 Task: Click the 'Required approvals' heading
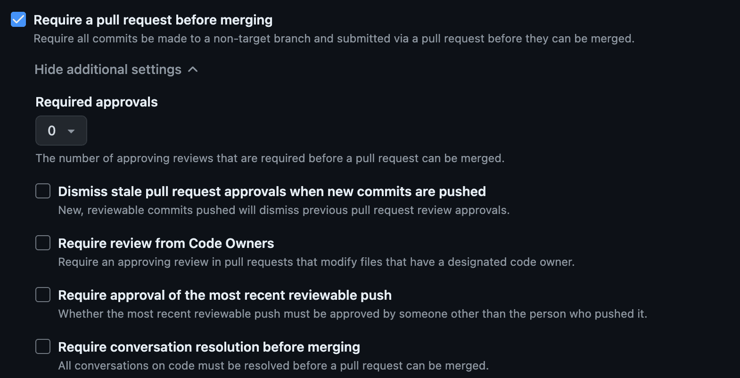97,102
